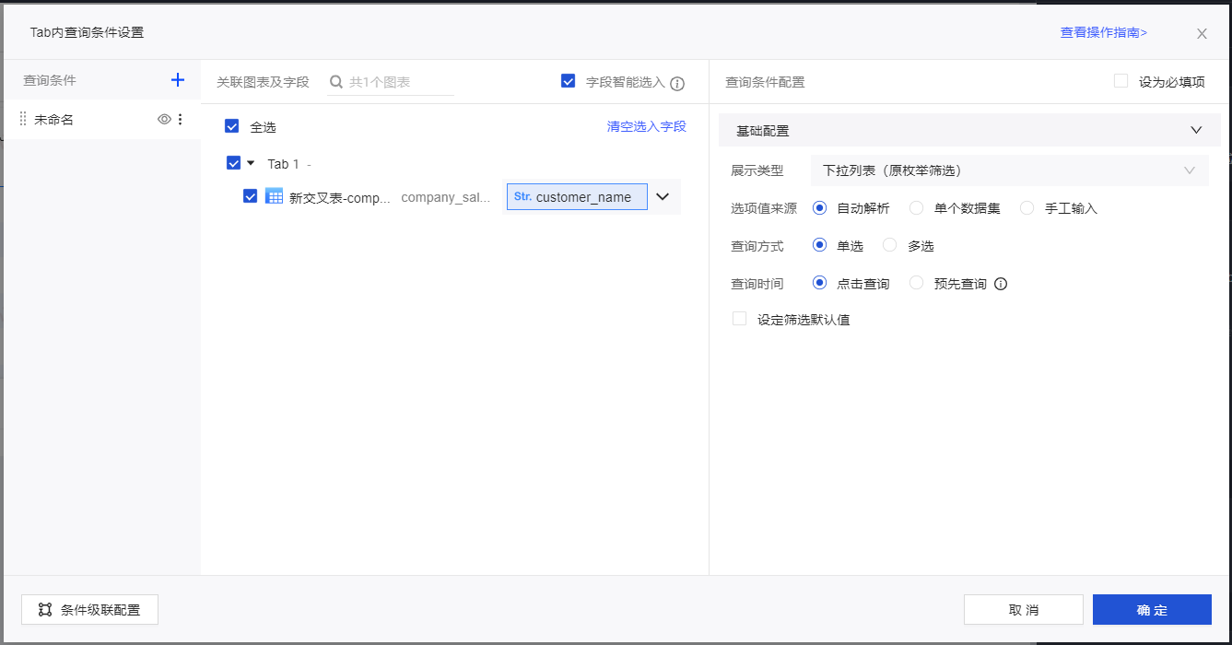Enable the 设为必填项 checkbox
The width and height of the screenshot is (1232, 645).
(1121, 81)
